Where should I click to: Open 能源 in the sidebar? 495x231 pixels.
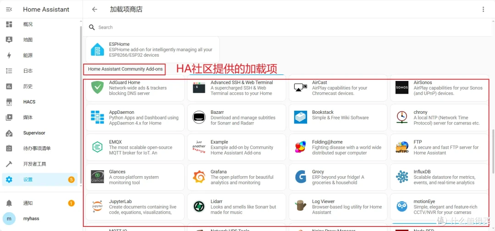click(x=40, y=55)
